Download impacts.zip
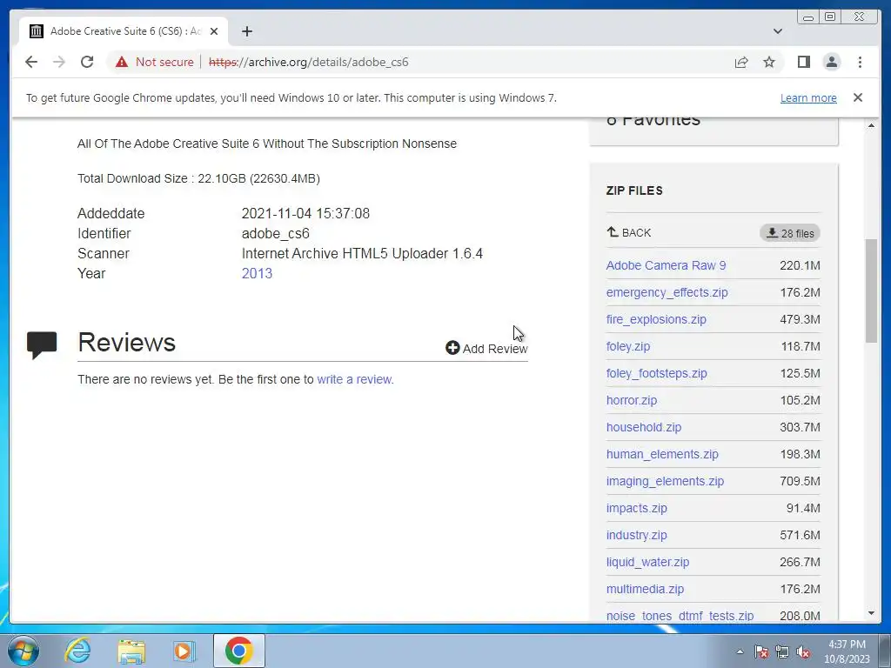The image size is (891, 668). click(x=636, y=508)
